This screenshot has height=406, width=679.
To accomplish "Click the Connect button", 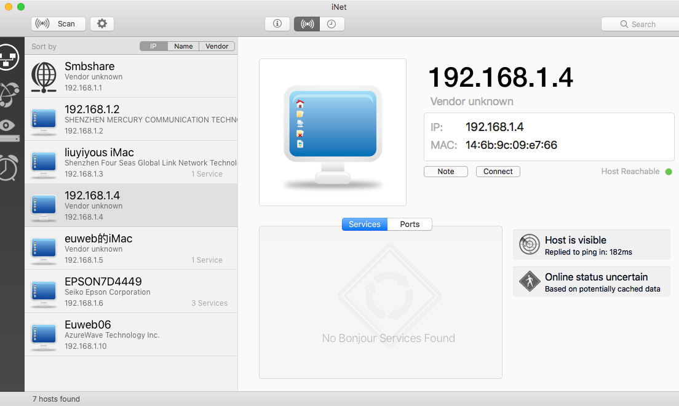I will [498, 172].
